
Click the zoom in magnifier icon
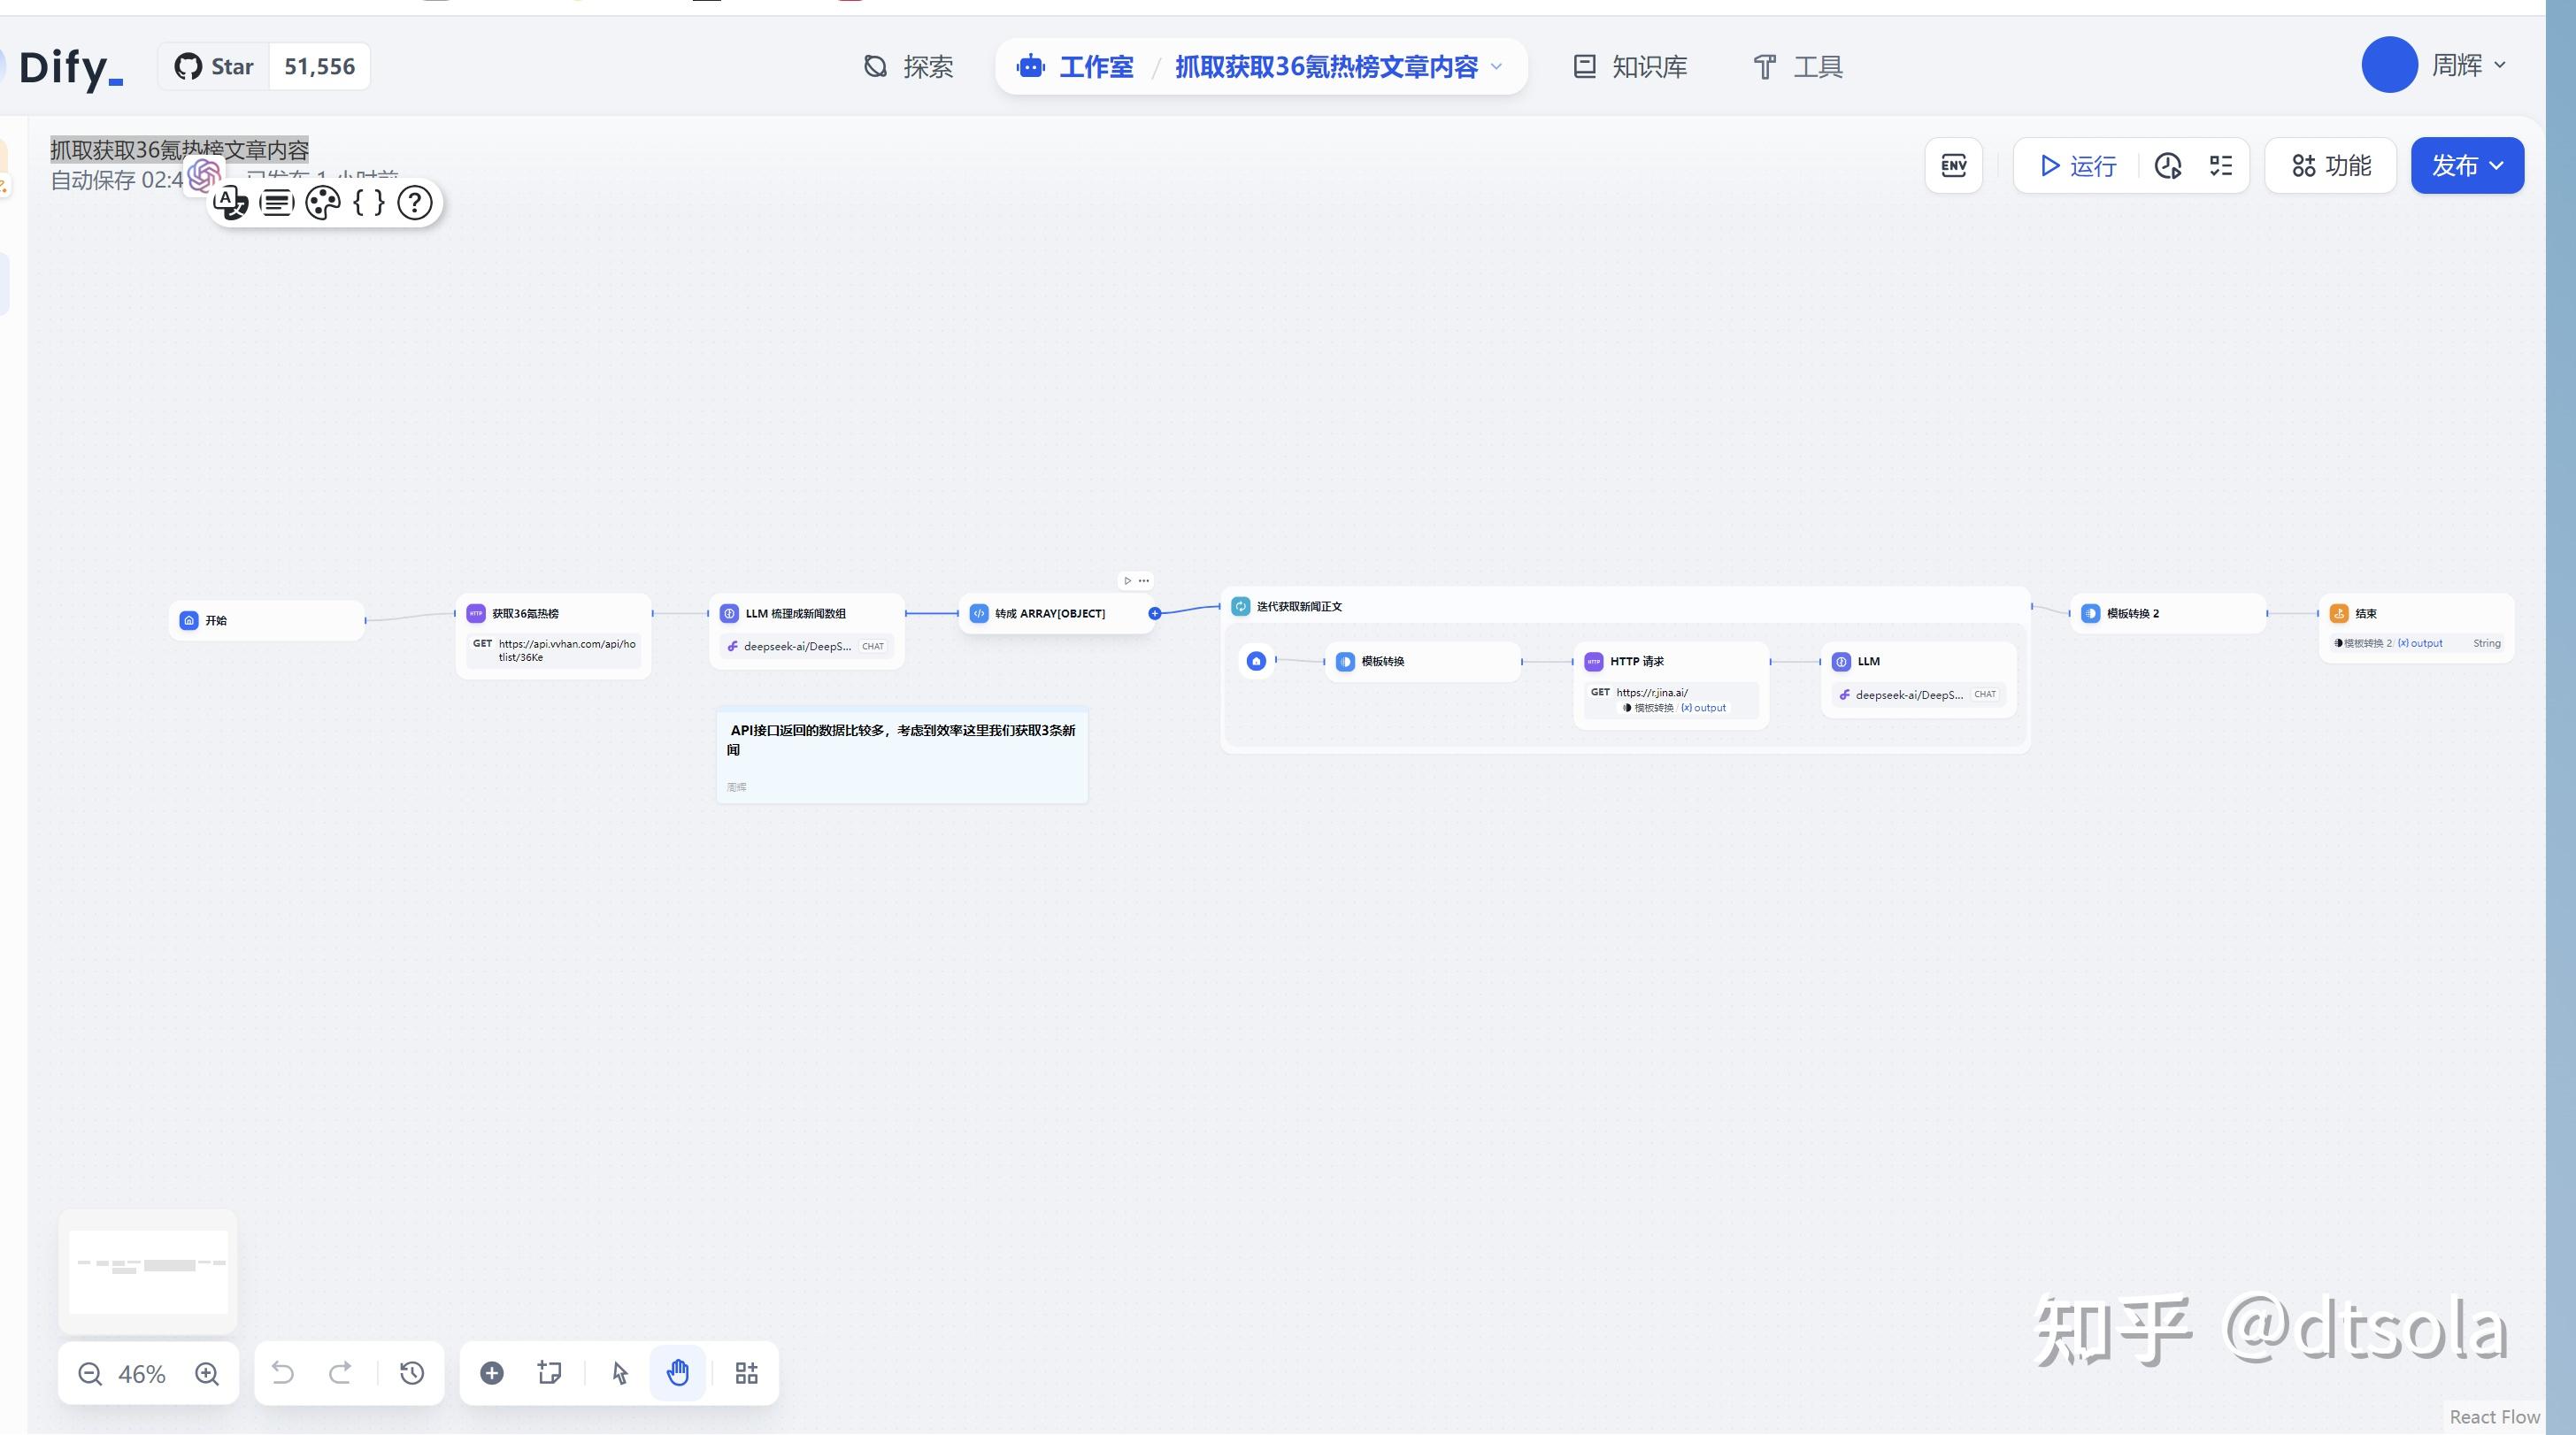click(207, 1374)
